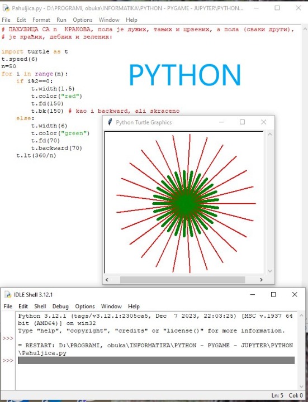Click the feather icon in Turtle Graphics title bar
This screenshot has height=402, width=308.
point(110,122)
